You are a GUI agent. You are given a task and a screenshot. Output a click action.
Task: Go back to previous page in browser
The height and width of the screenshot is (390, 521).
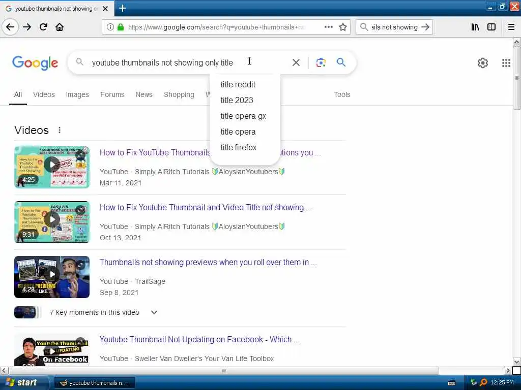pos(10,27)
